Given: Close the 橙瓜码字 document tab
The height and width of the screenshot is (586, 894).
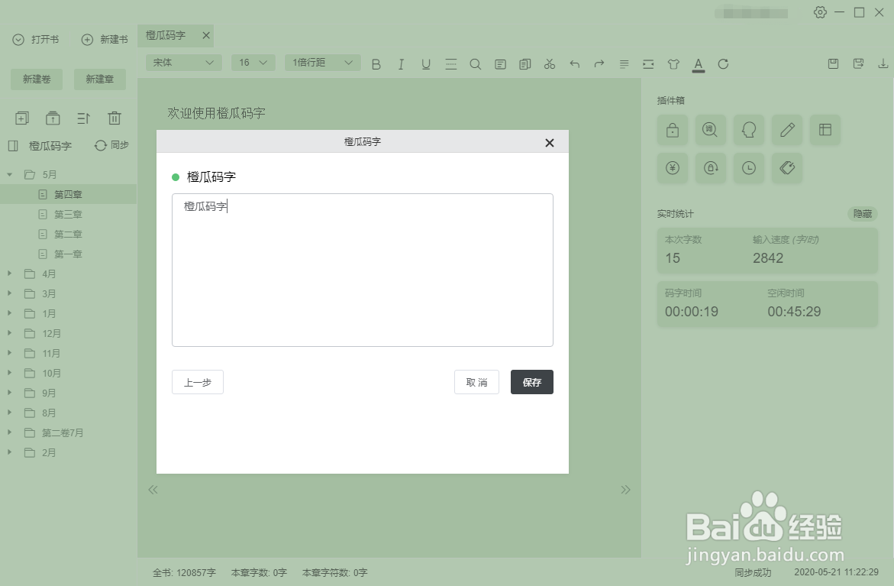Looking at the screenshot, I should 206,35.
